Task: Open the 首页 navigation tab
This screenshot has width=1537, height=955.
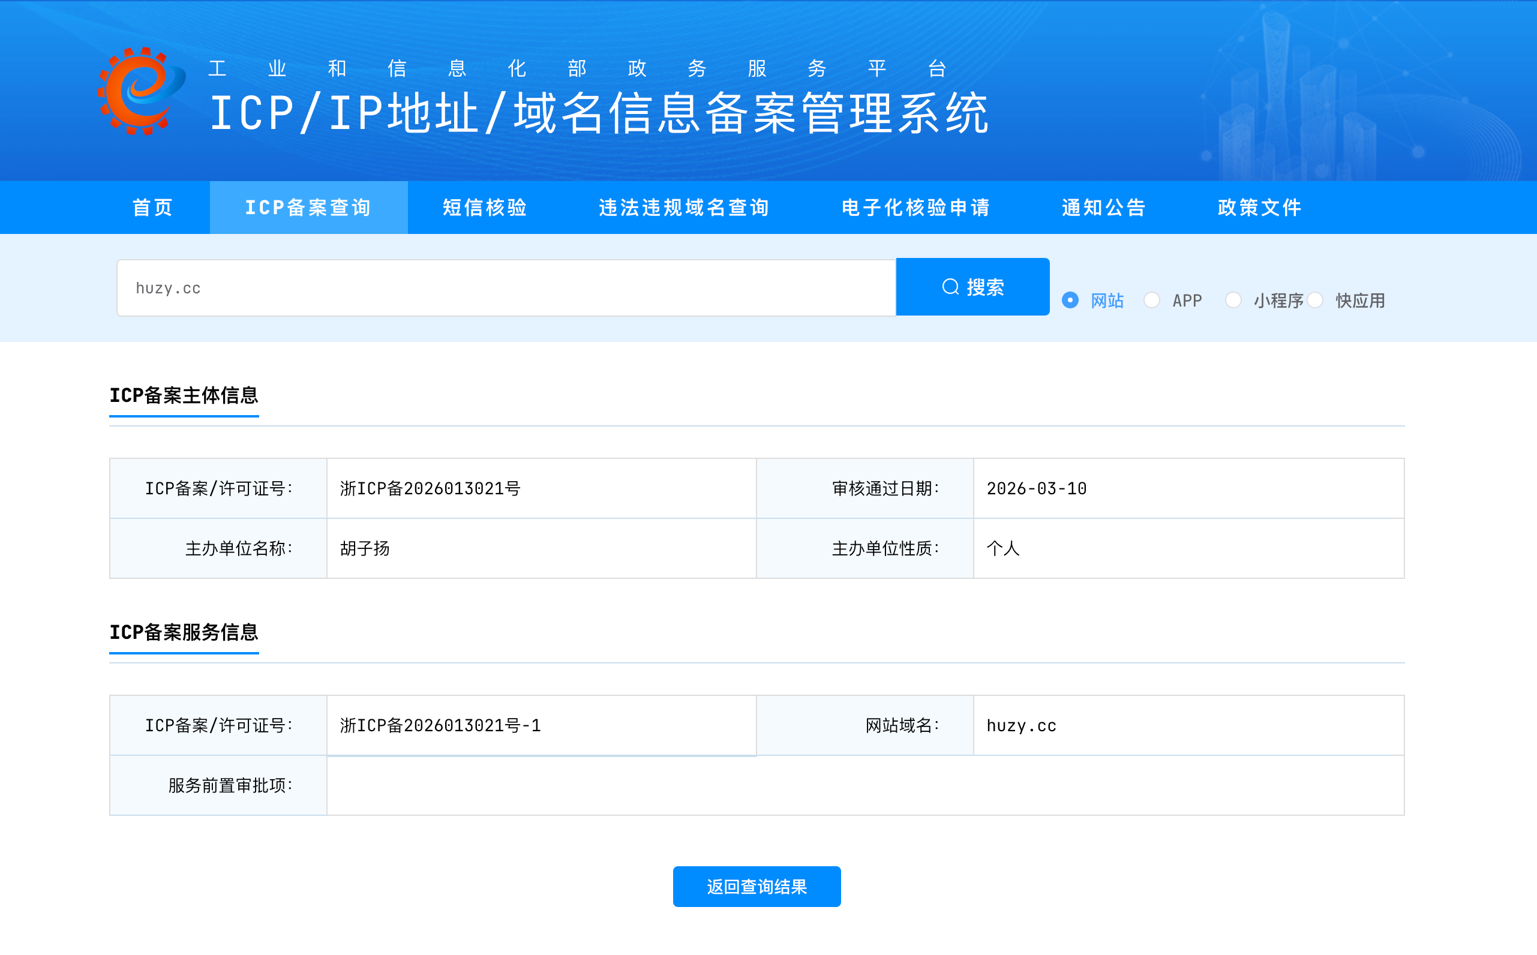Action: click(152, 207)
